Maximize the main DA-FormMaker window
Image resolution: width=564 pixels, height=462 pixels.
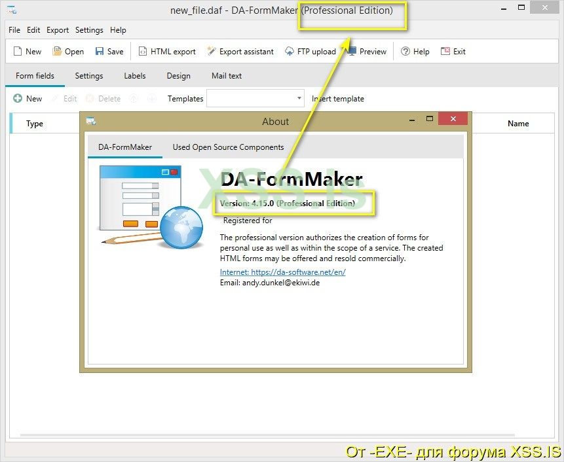pos(521,8)
